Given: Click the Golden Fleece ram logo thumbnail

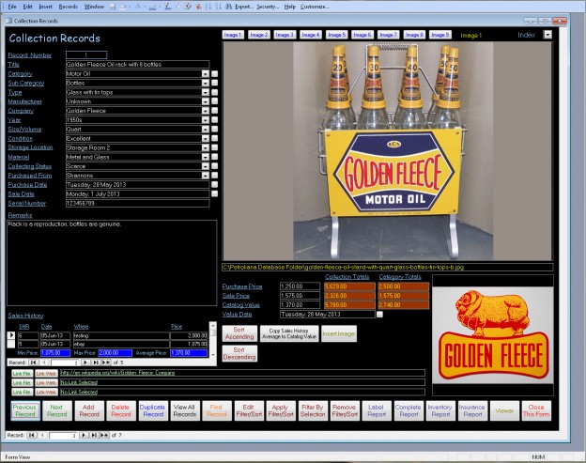Looking at the screenshot, I should 493,335.
